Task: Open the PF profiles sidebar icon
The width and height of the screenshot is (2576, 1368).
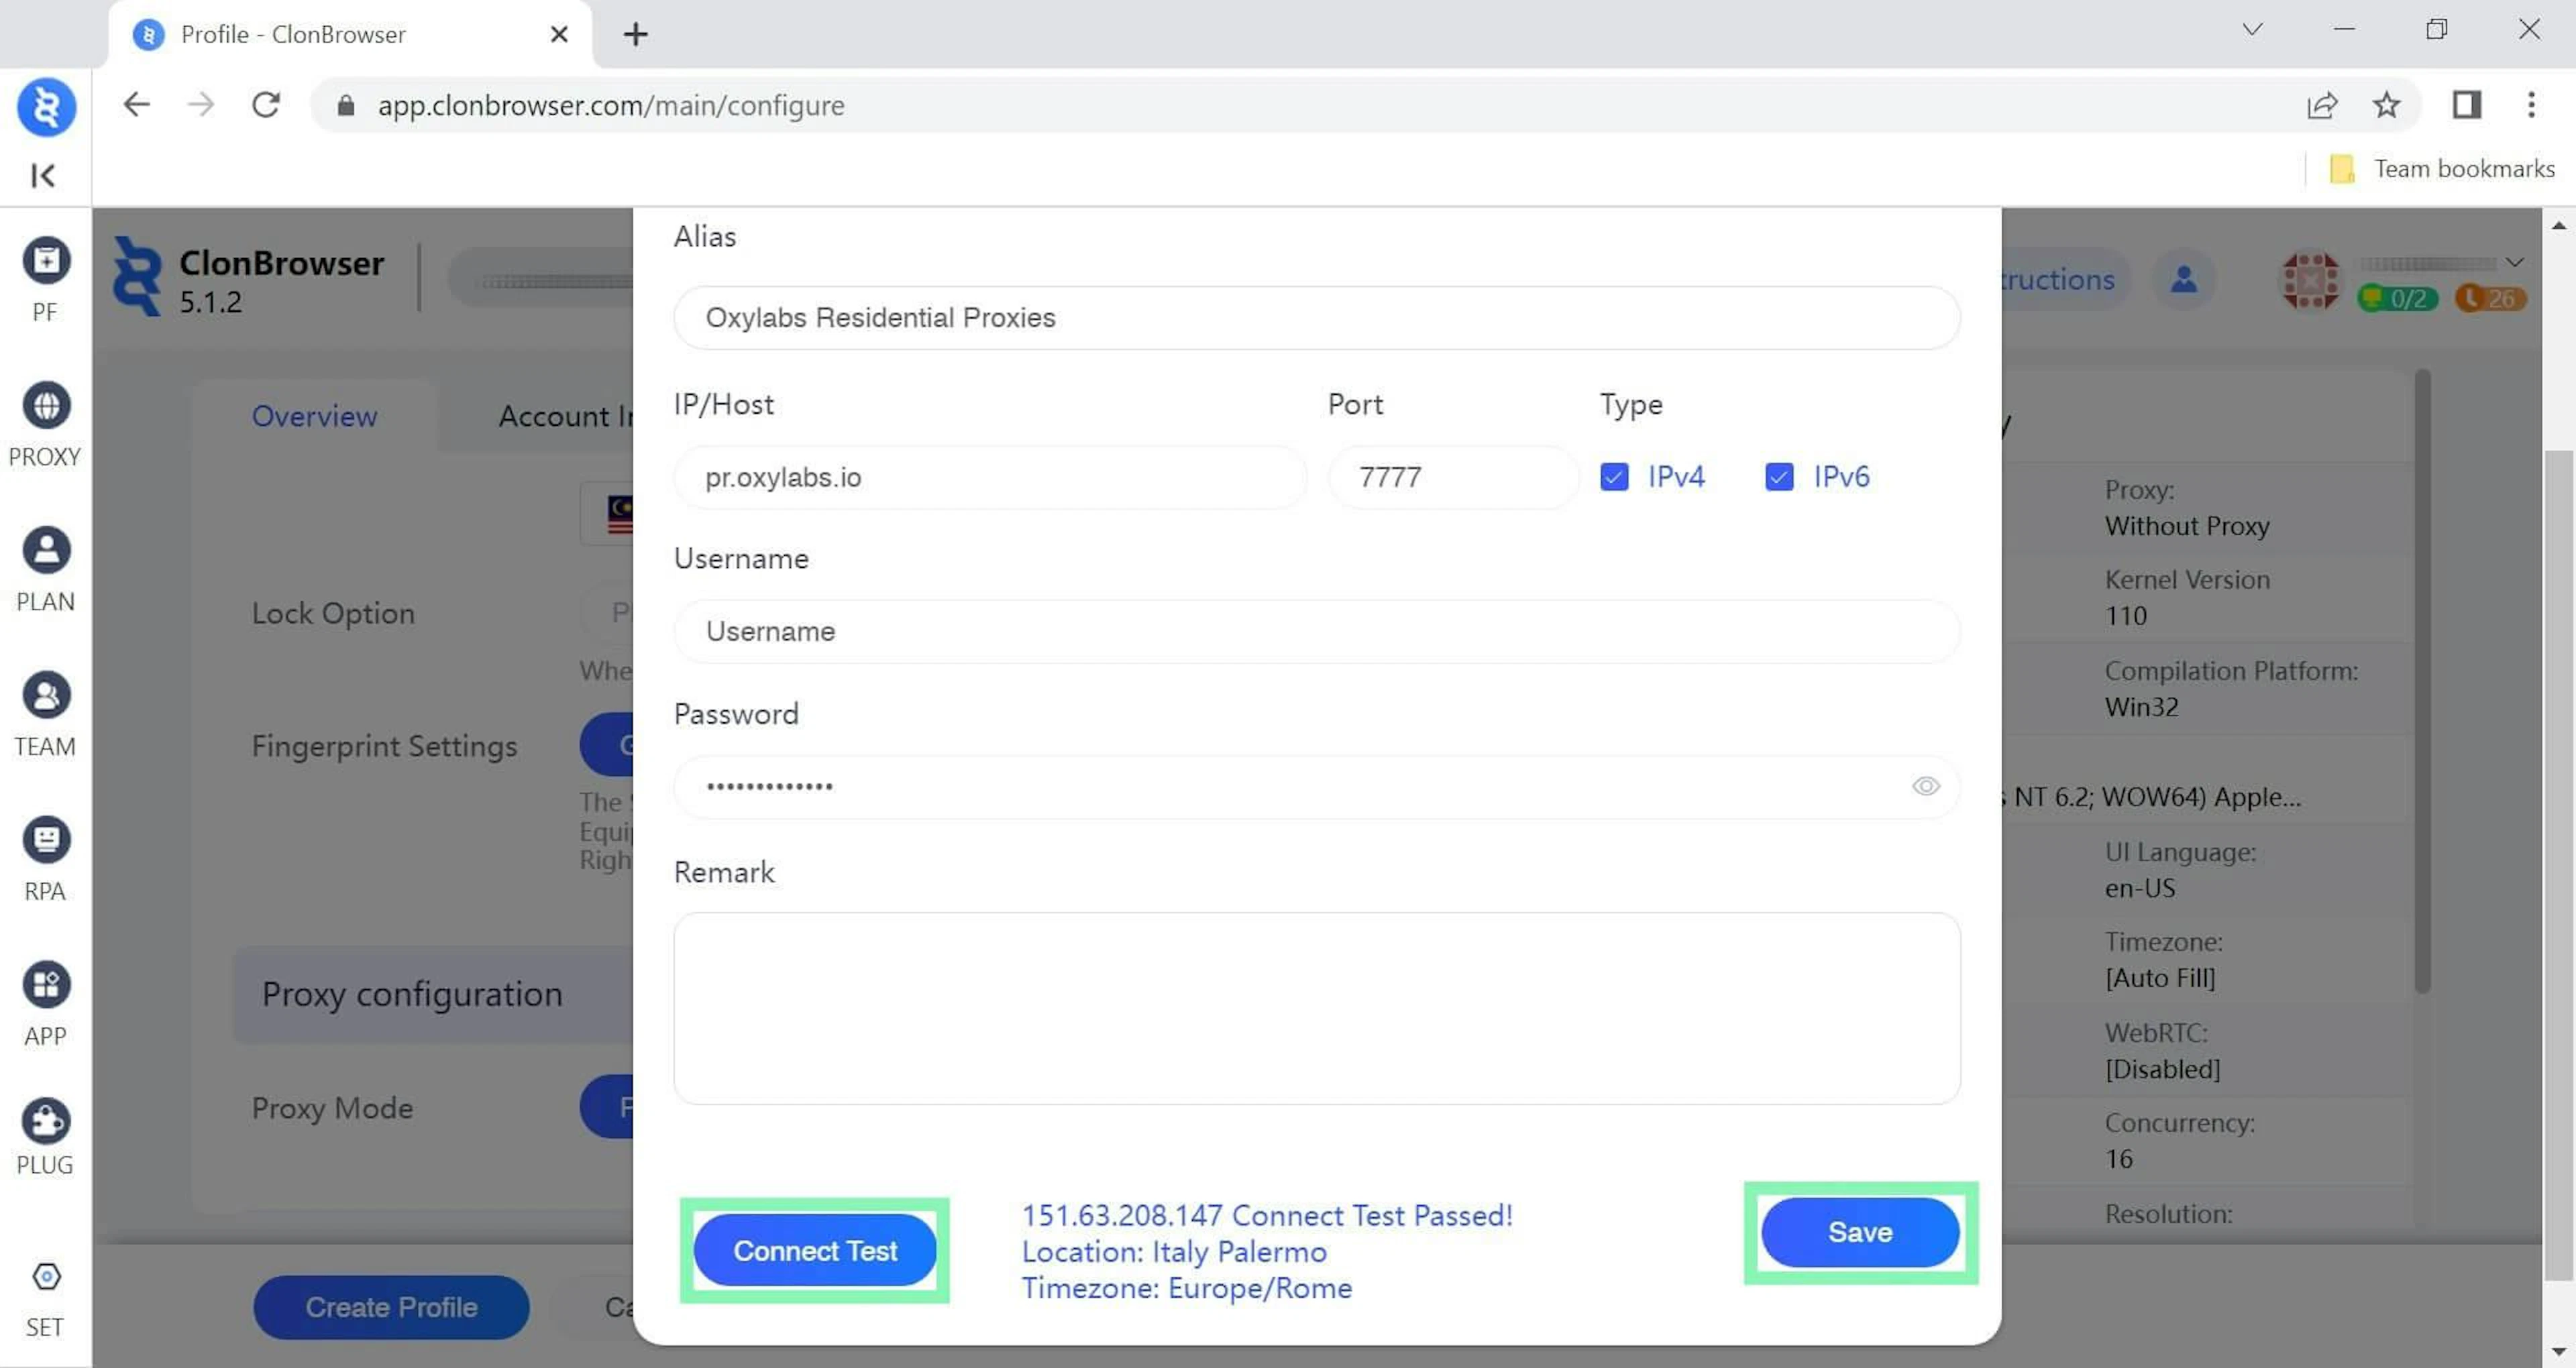Action: point(46,262)
